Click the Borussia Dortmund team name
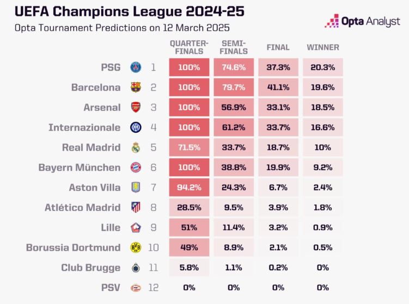 pyautogui.click(x=74, y=247)
